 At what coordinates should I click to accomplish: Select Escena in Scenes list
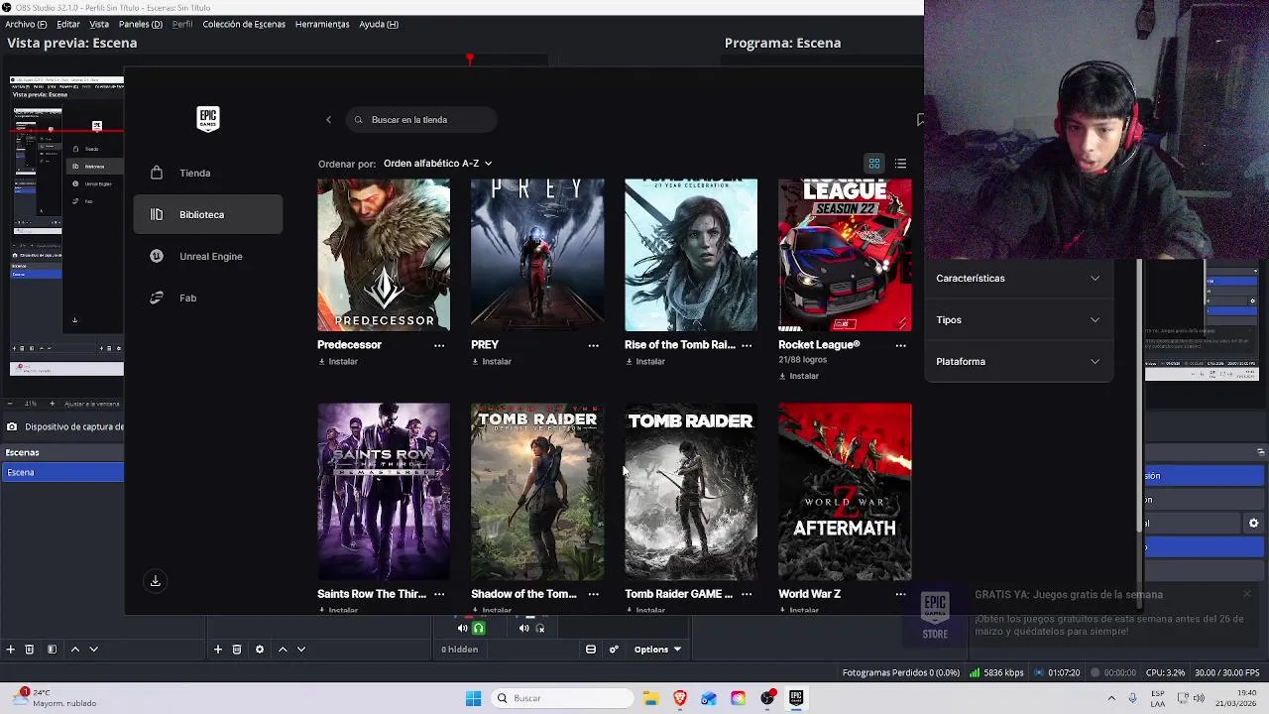click(x=62, y=473)
